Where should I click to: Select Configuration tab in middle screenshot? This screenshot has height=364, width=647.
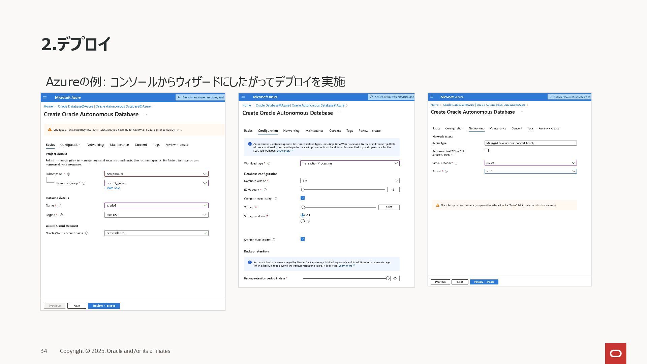[268, 131]
